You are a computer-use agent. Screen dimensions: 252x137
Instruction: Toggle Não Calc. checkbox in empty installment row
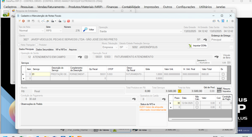(197, 107)
